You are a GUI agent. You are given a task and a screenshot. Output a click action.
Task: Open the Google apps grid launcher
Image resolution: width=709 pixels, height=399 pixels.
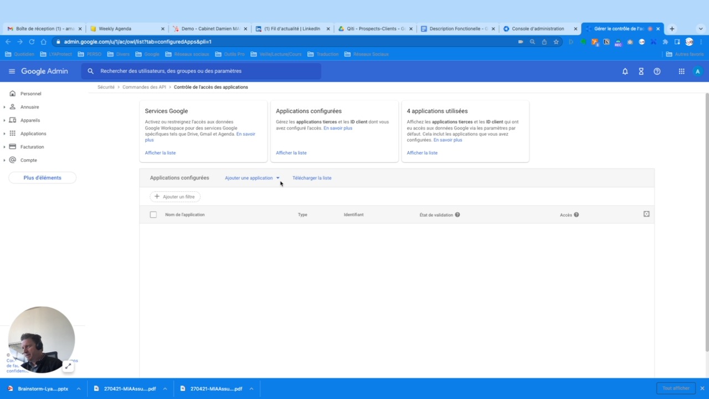[681, 71]
